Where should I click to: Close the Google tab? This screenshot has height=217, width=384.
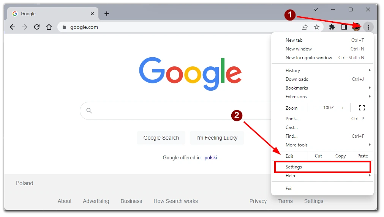tap(92, 14)
